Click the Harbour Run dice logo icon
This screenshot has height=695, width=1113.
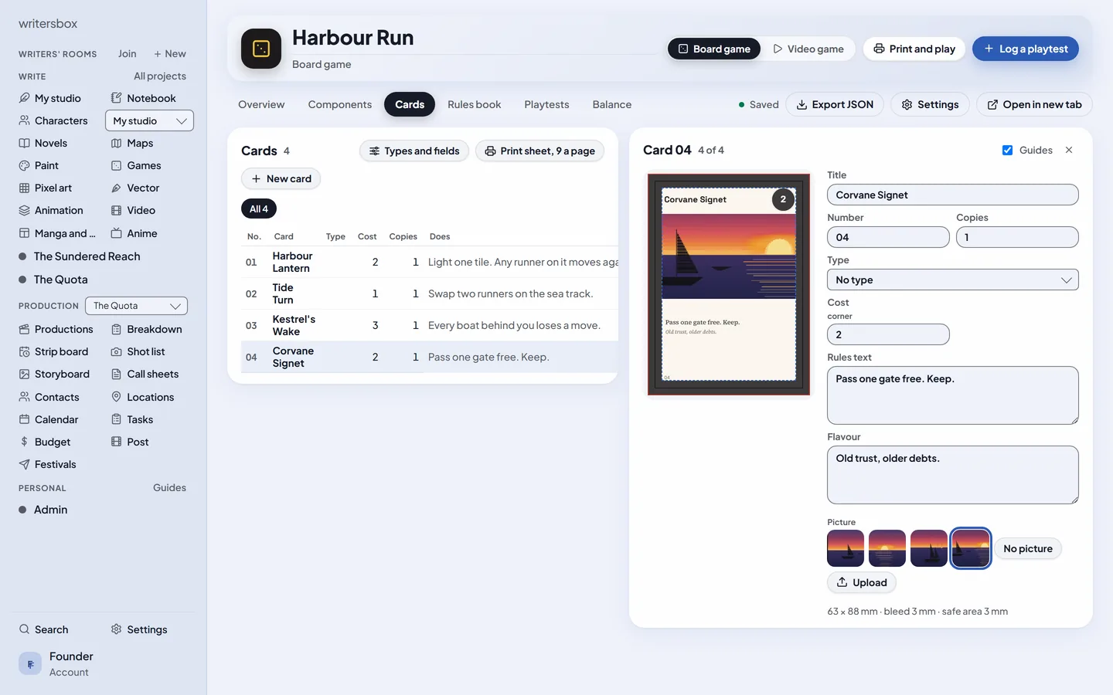tap(261, 49)
